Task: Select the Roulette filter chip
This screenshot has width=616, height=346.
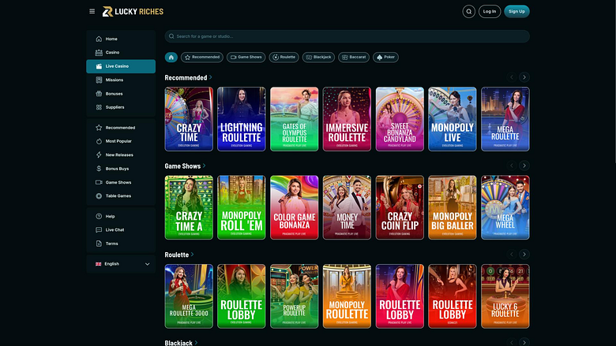Action: 284,58
